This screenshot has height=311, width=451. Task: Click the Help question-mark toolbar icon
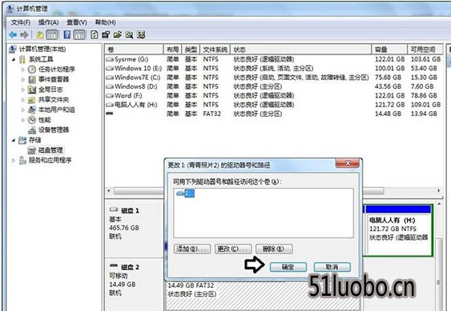pyautogui.click(x=67, y=34)
